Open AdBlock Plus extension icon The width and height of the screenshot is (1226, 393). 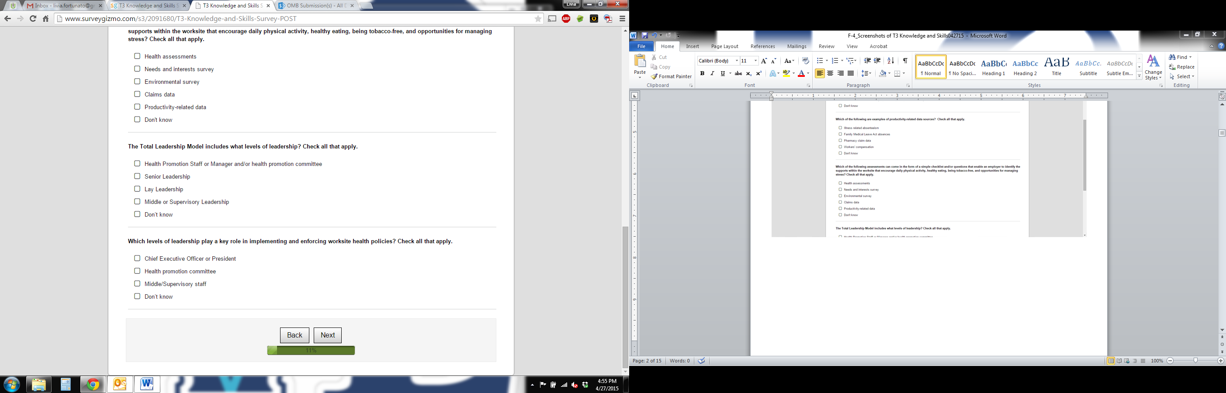coord(566,18)
